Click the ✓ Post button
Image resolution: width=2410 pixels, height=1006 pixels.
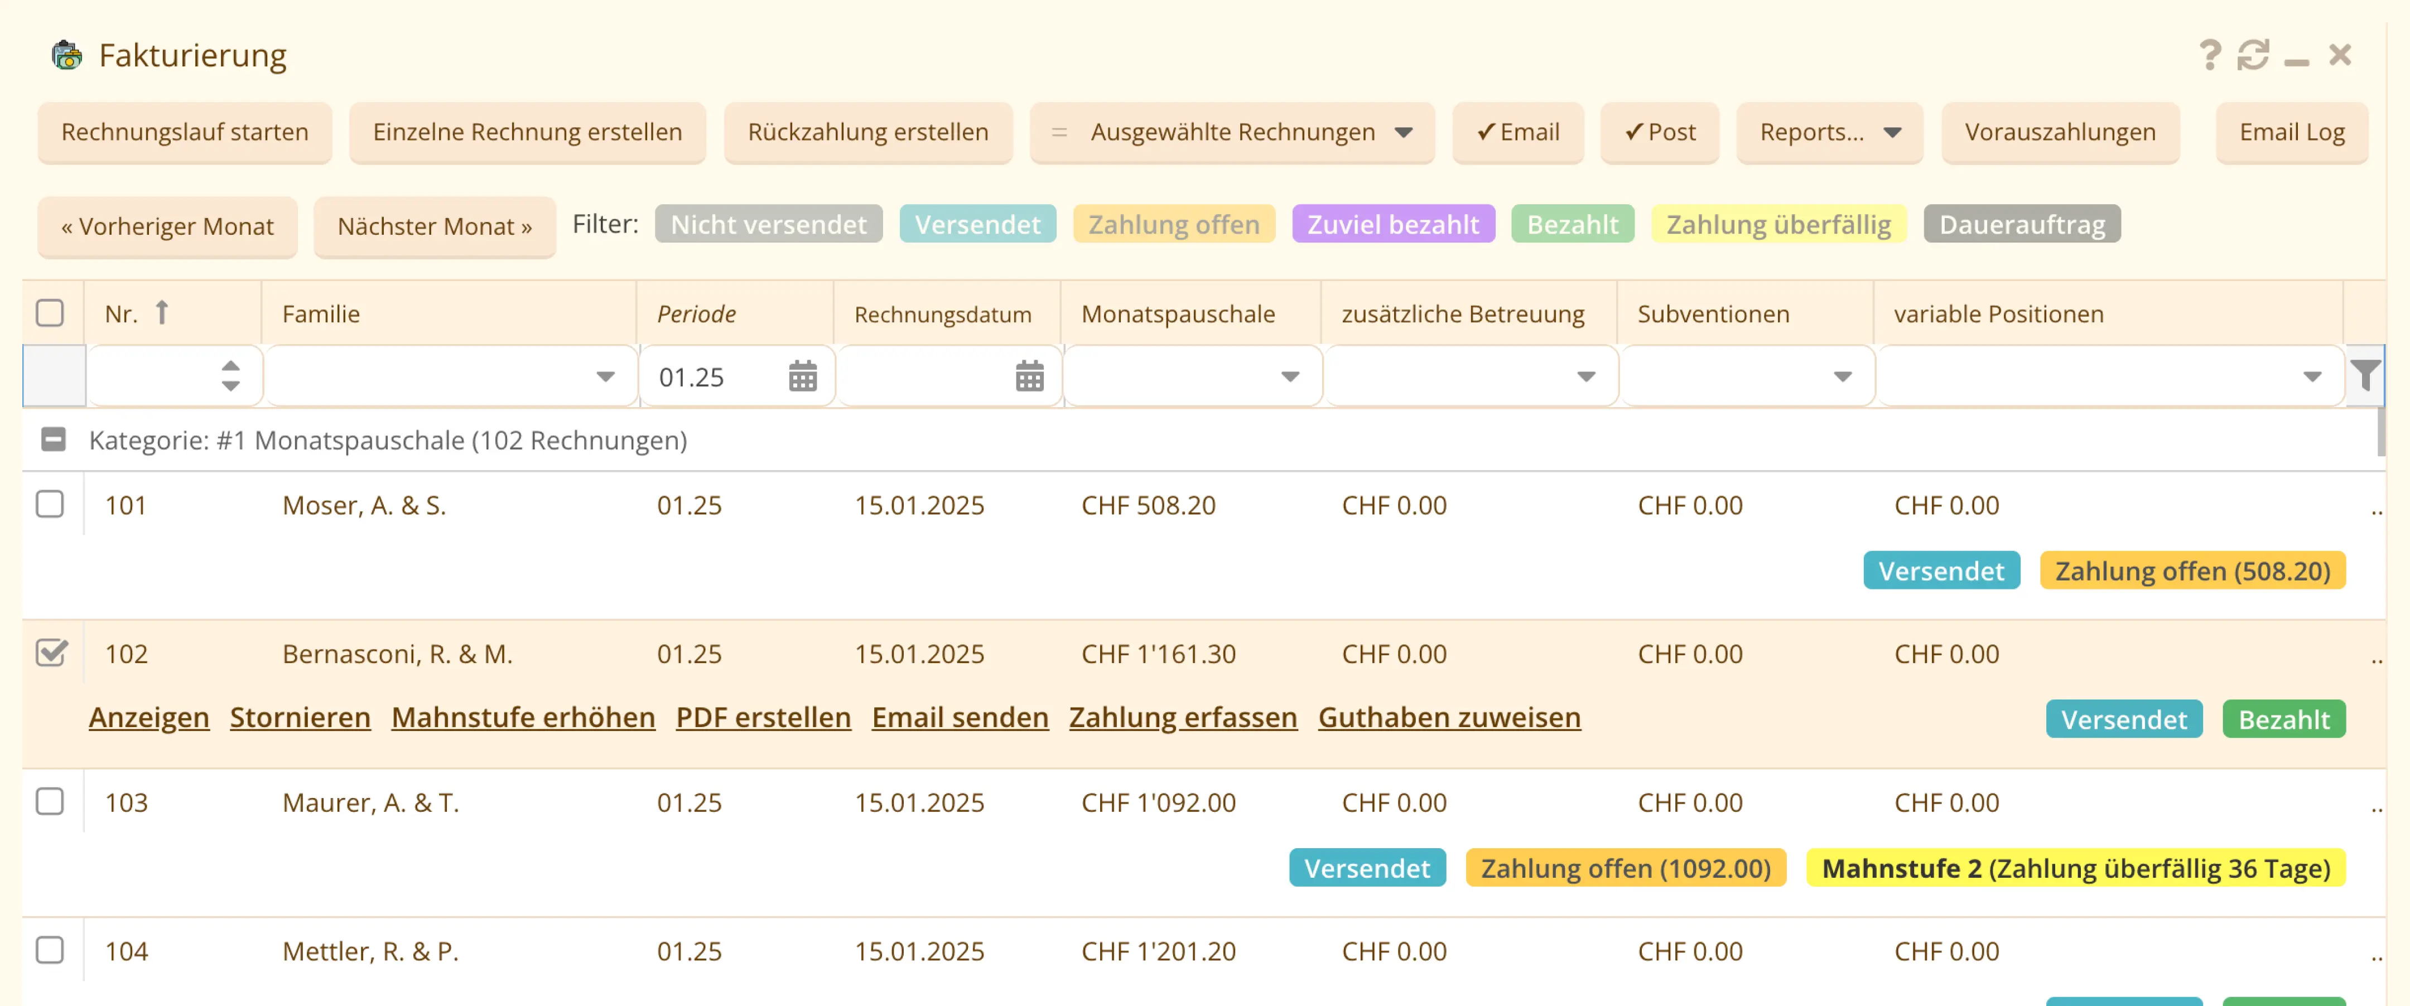pos(1660,132)
